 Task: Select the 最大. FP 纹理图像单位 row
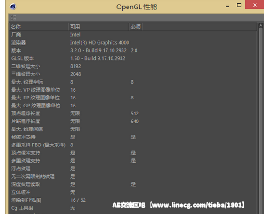coord(35,98)
